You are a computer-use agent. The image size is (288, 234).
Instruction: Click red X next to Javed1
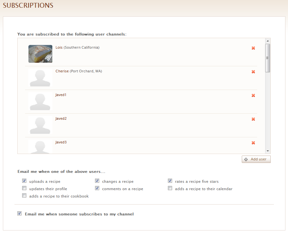click(x=253, y=95)
